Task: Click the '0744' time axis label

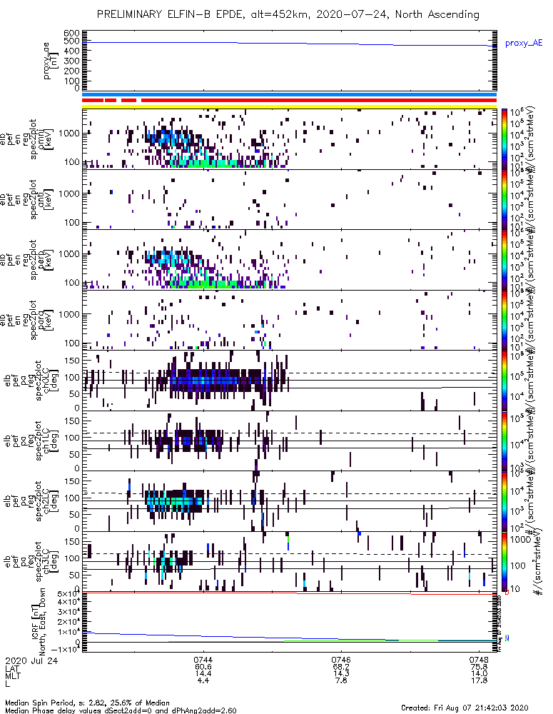Action: click(203, 660)
